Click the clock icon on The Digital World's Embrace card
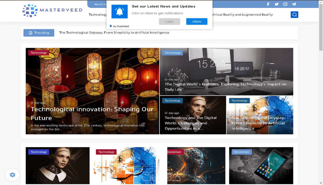Viewport: 323px width, 185px height. click(x=166, y=80)
